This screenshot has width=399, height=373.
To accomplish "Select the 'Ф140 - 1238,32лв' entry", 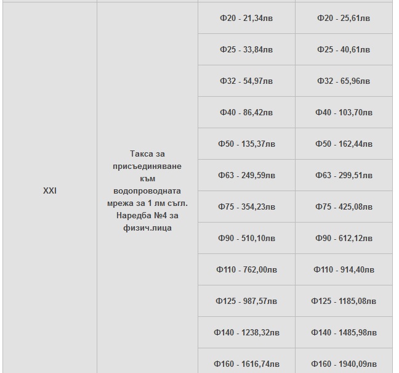I will 246,333.
